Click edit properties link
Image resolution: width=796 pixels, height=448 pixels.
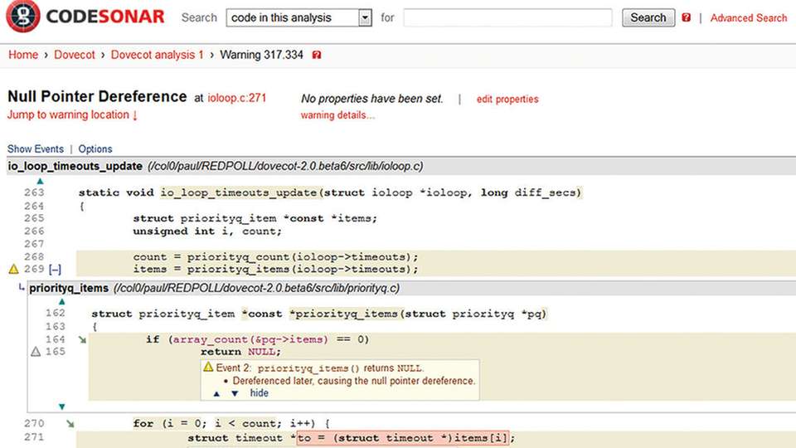(507, 99)
